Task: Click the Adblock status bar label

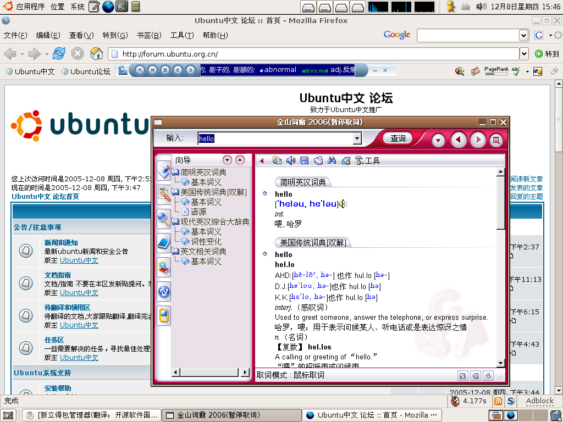Action: (x=540, y=401)
